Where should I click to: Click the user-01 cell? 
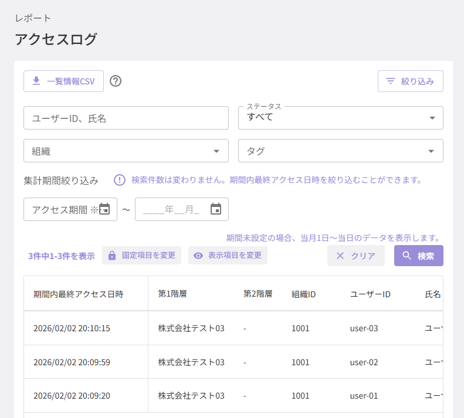pyautogui.click(x=364, y=396)
